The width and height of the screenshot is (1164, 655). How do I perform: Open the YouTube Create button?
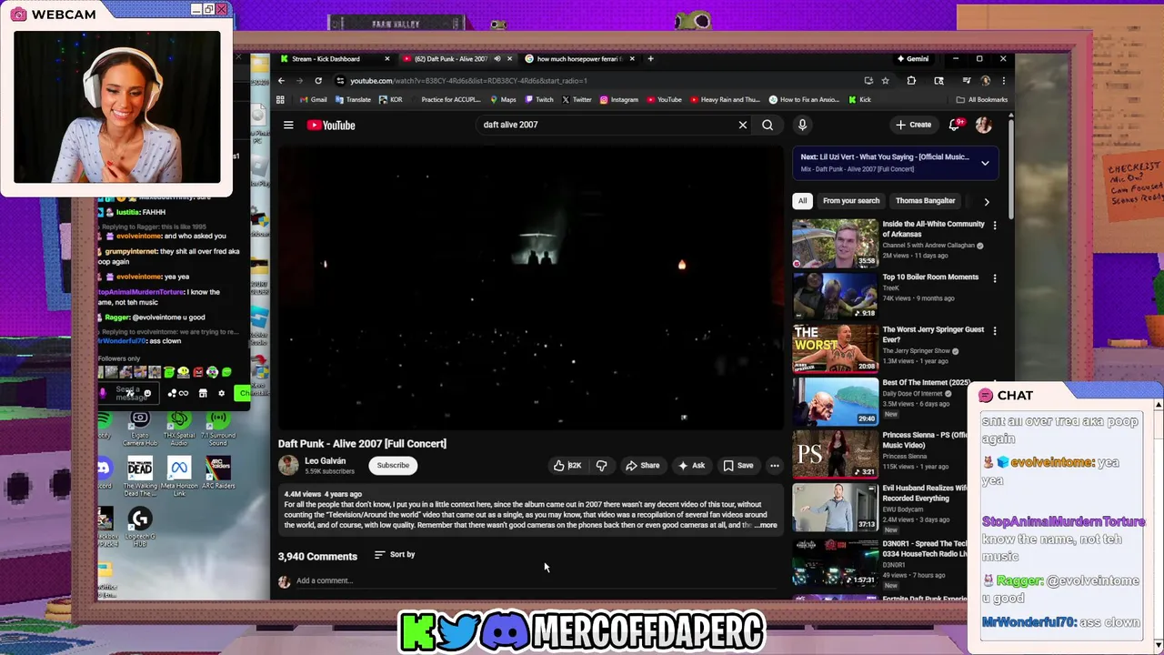point(913,125)
